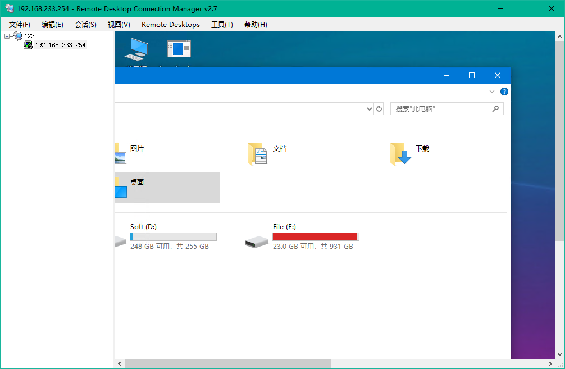Image resolution: width=565 pixels, height=369 pixels.
Task: Open the This PC desktop icon
Action: [x=136, y=49]
